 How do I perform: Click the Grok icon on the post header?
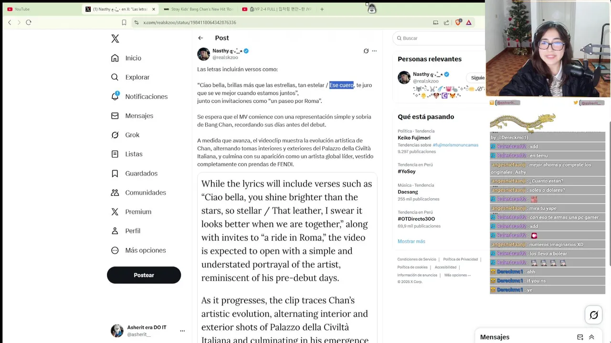[x=366, y=51]
